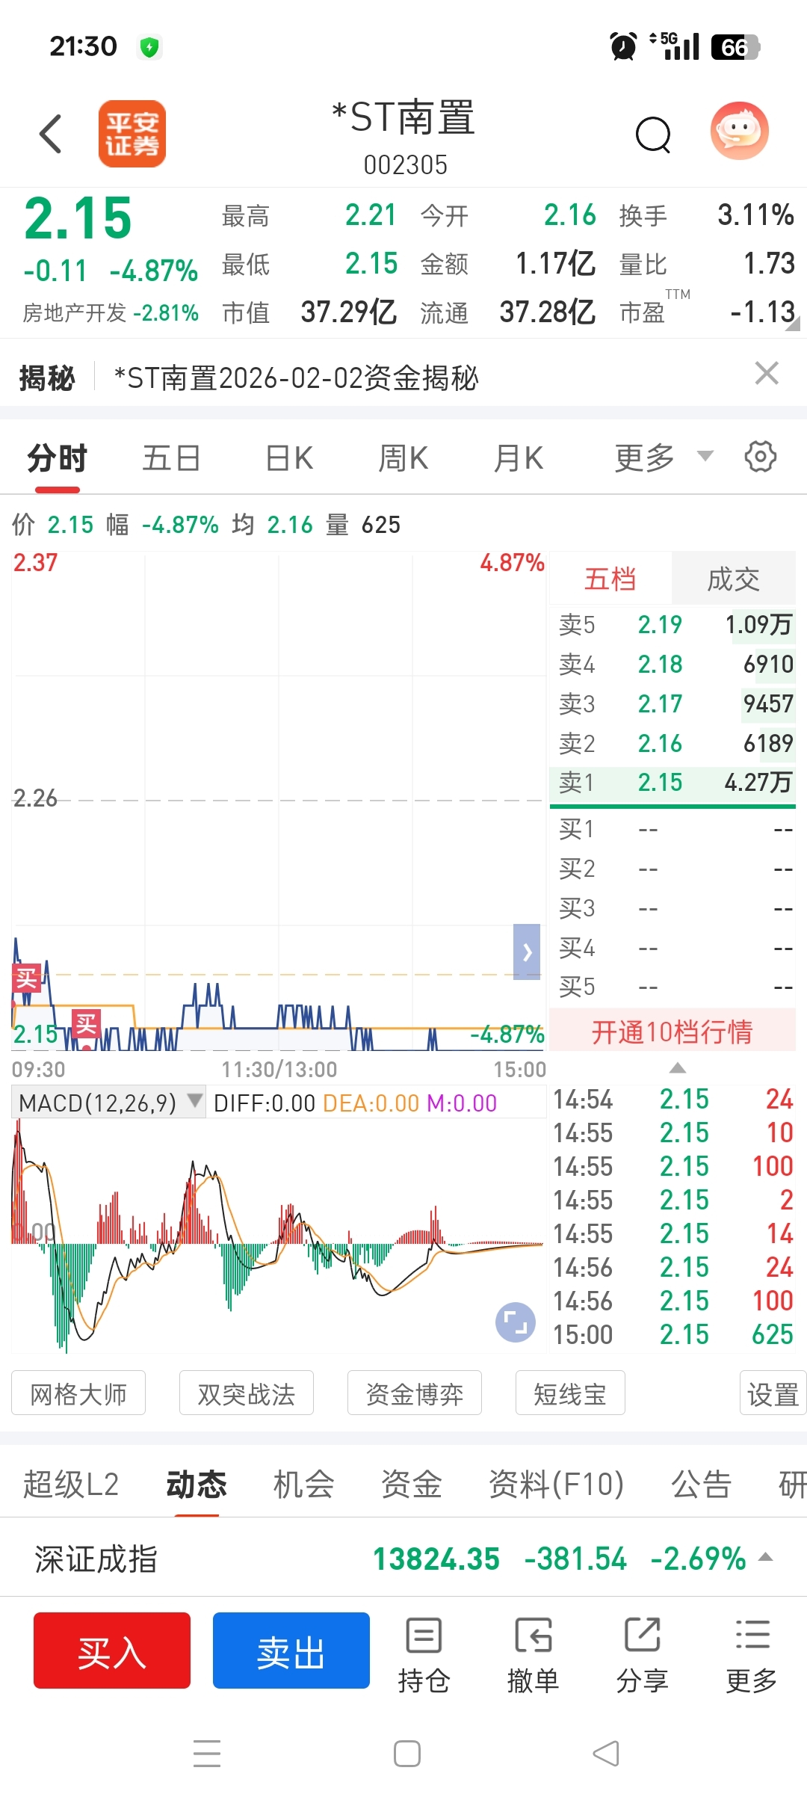The width and height of the screenshot is (807, 1803).
Task: Tap Android back nav triangle
Action: coord(606,1753)
